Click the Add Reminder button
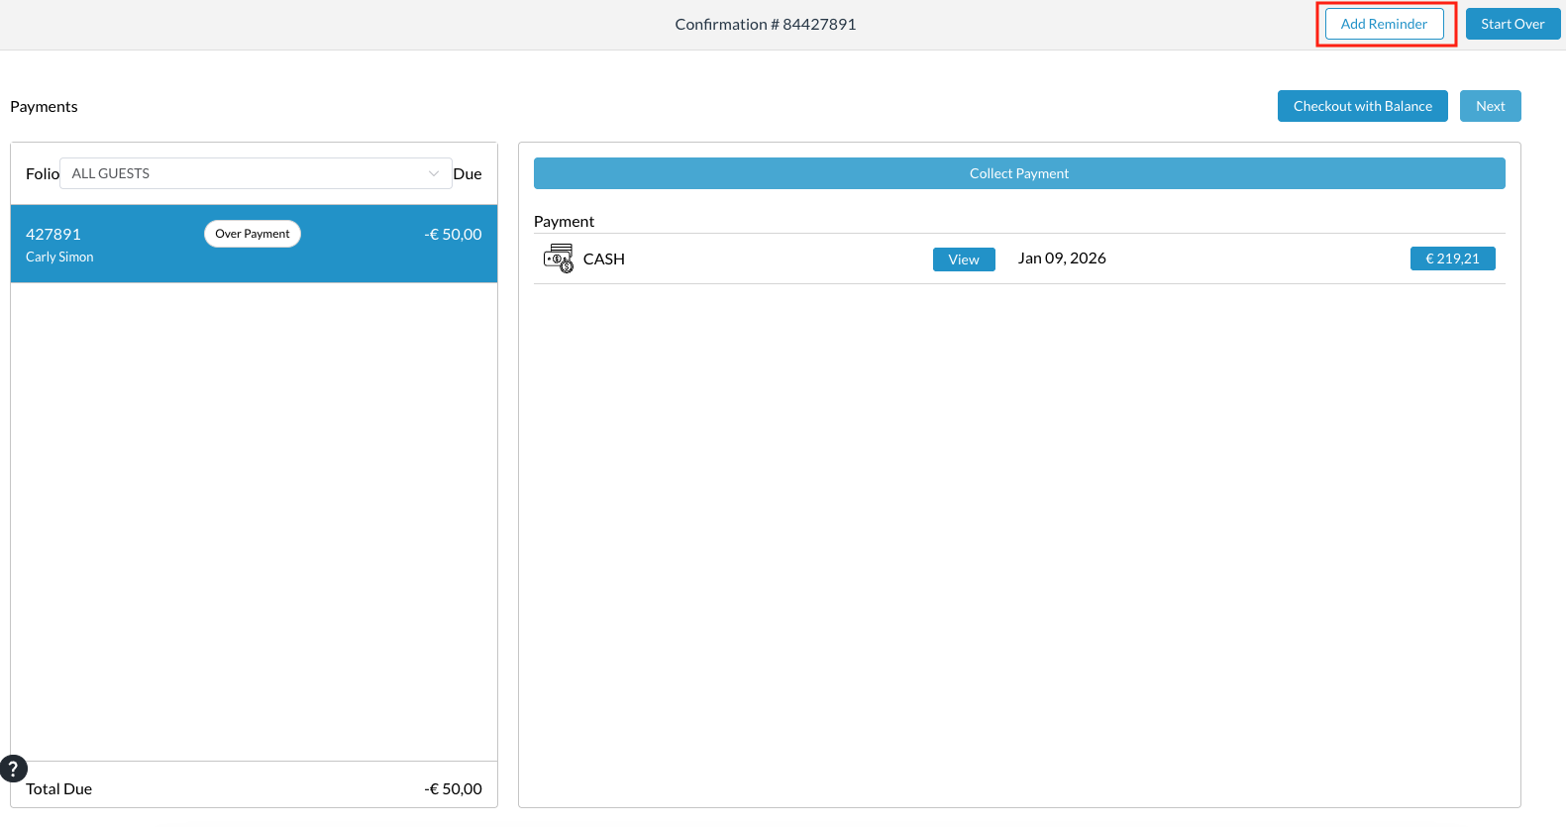 pos(1384,24)
